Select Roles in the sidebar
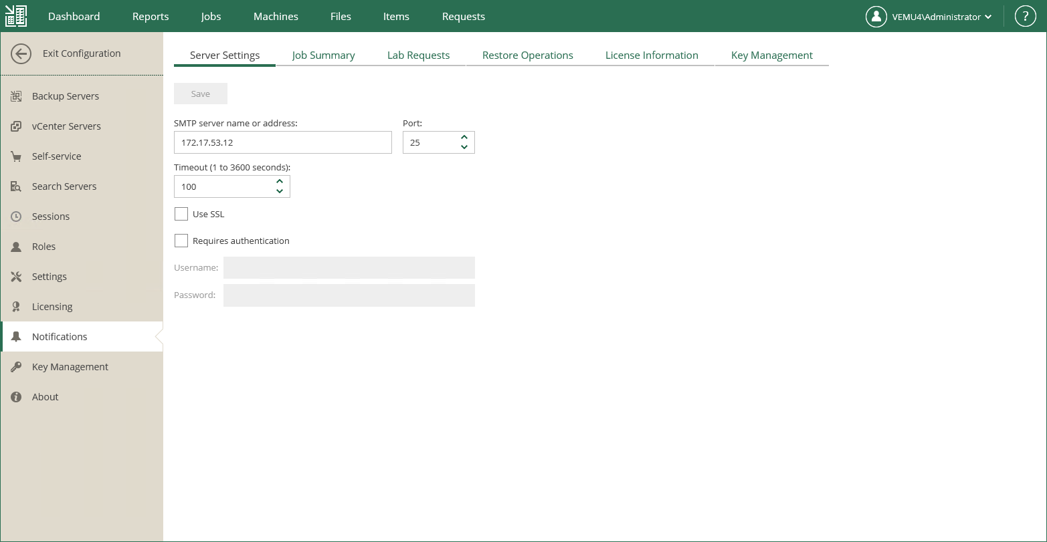 tap(82, 247)
